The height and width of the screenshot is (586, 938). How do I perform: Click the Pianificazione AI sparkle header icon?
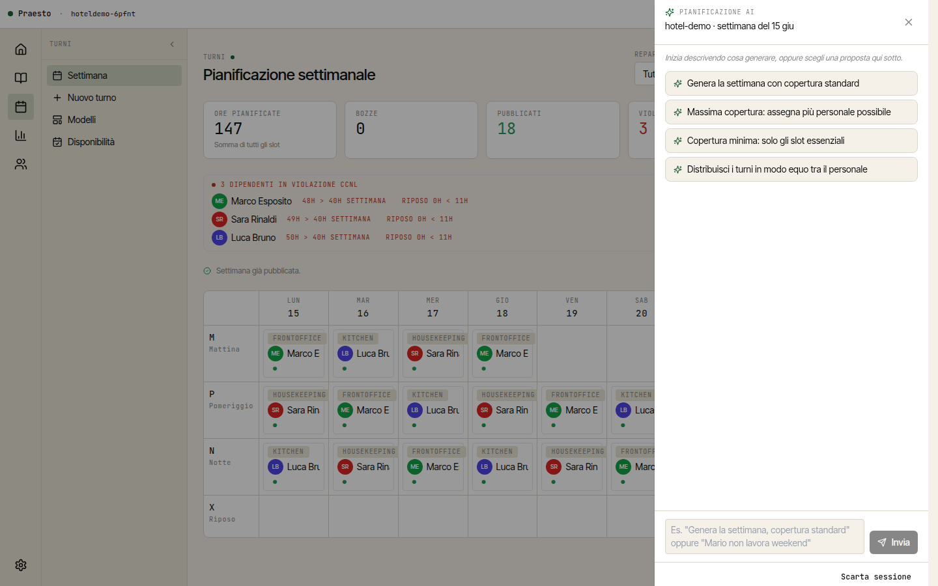click(x=670, y=12)
